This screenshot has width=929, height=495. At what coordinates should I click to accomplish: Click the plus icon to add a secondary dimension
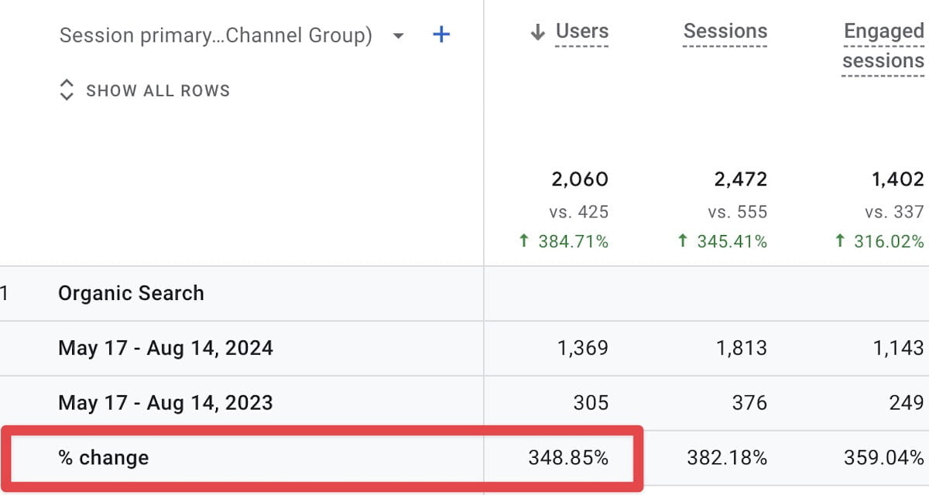[x=441, y=34]
